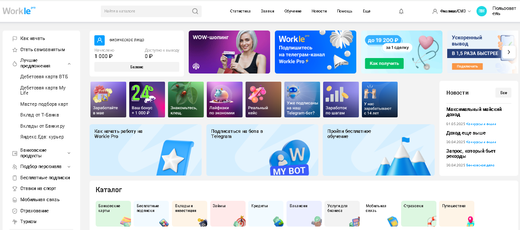Open Яндекс.Еда: курьер link
The image size is (520, 230).
click(42, 137)
